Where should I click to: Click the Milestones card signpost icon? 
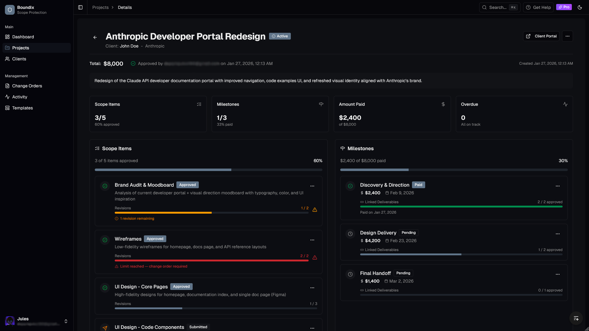(321, 104)
